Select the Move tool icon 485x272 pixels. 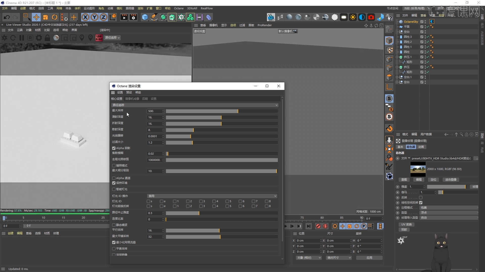pos(36,17)
